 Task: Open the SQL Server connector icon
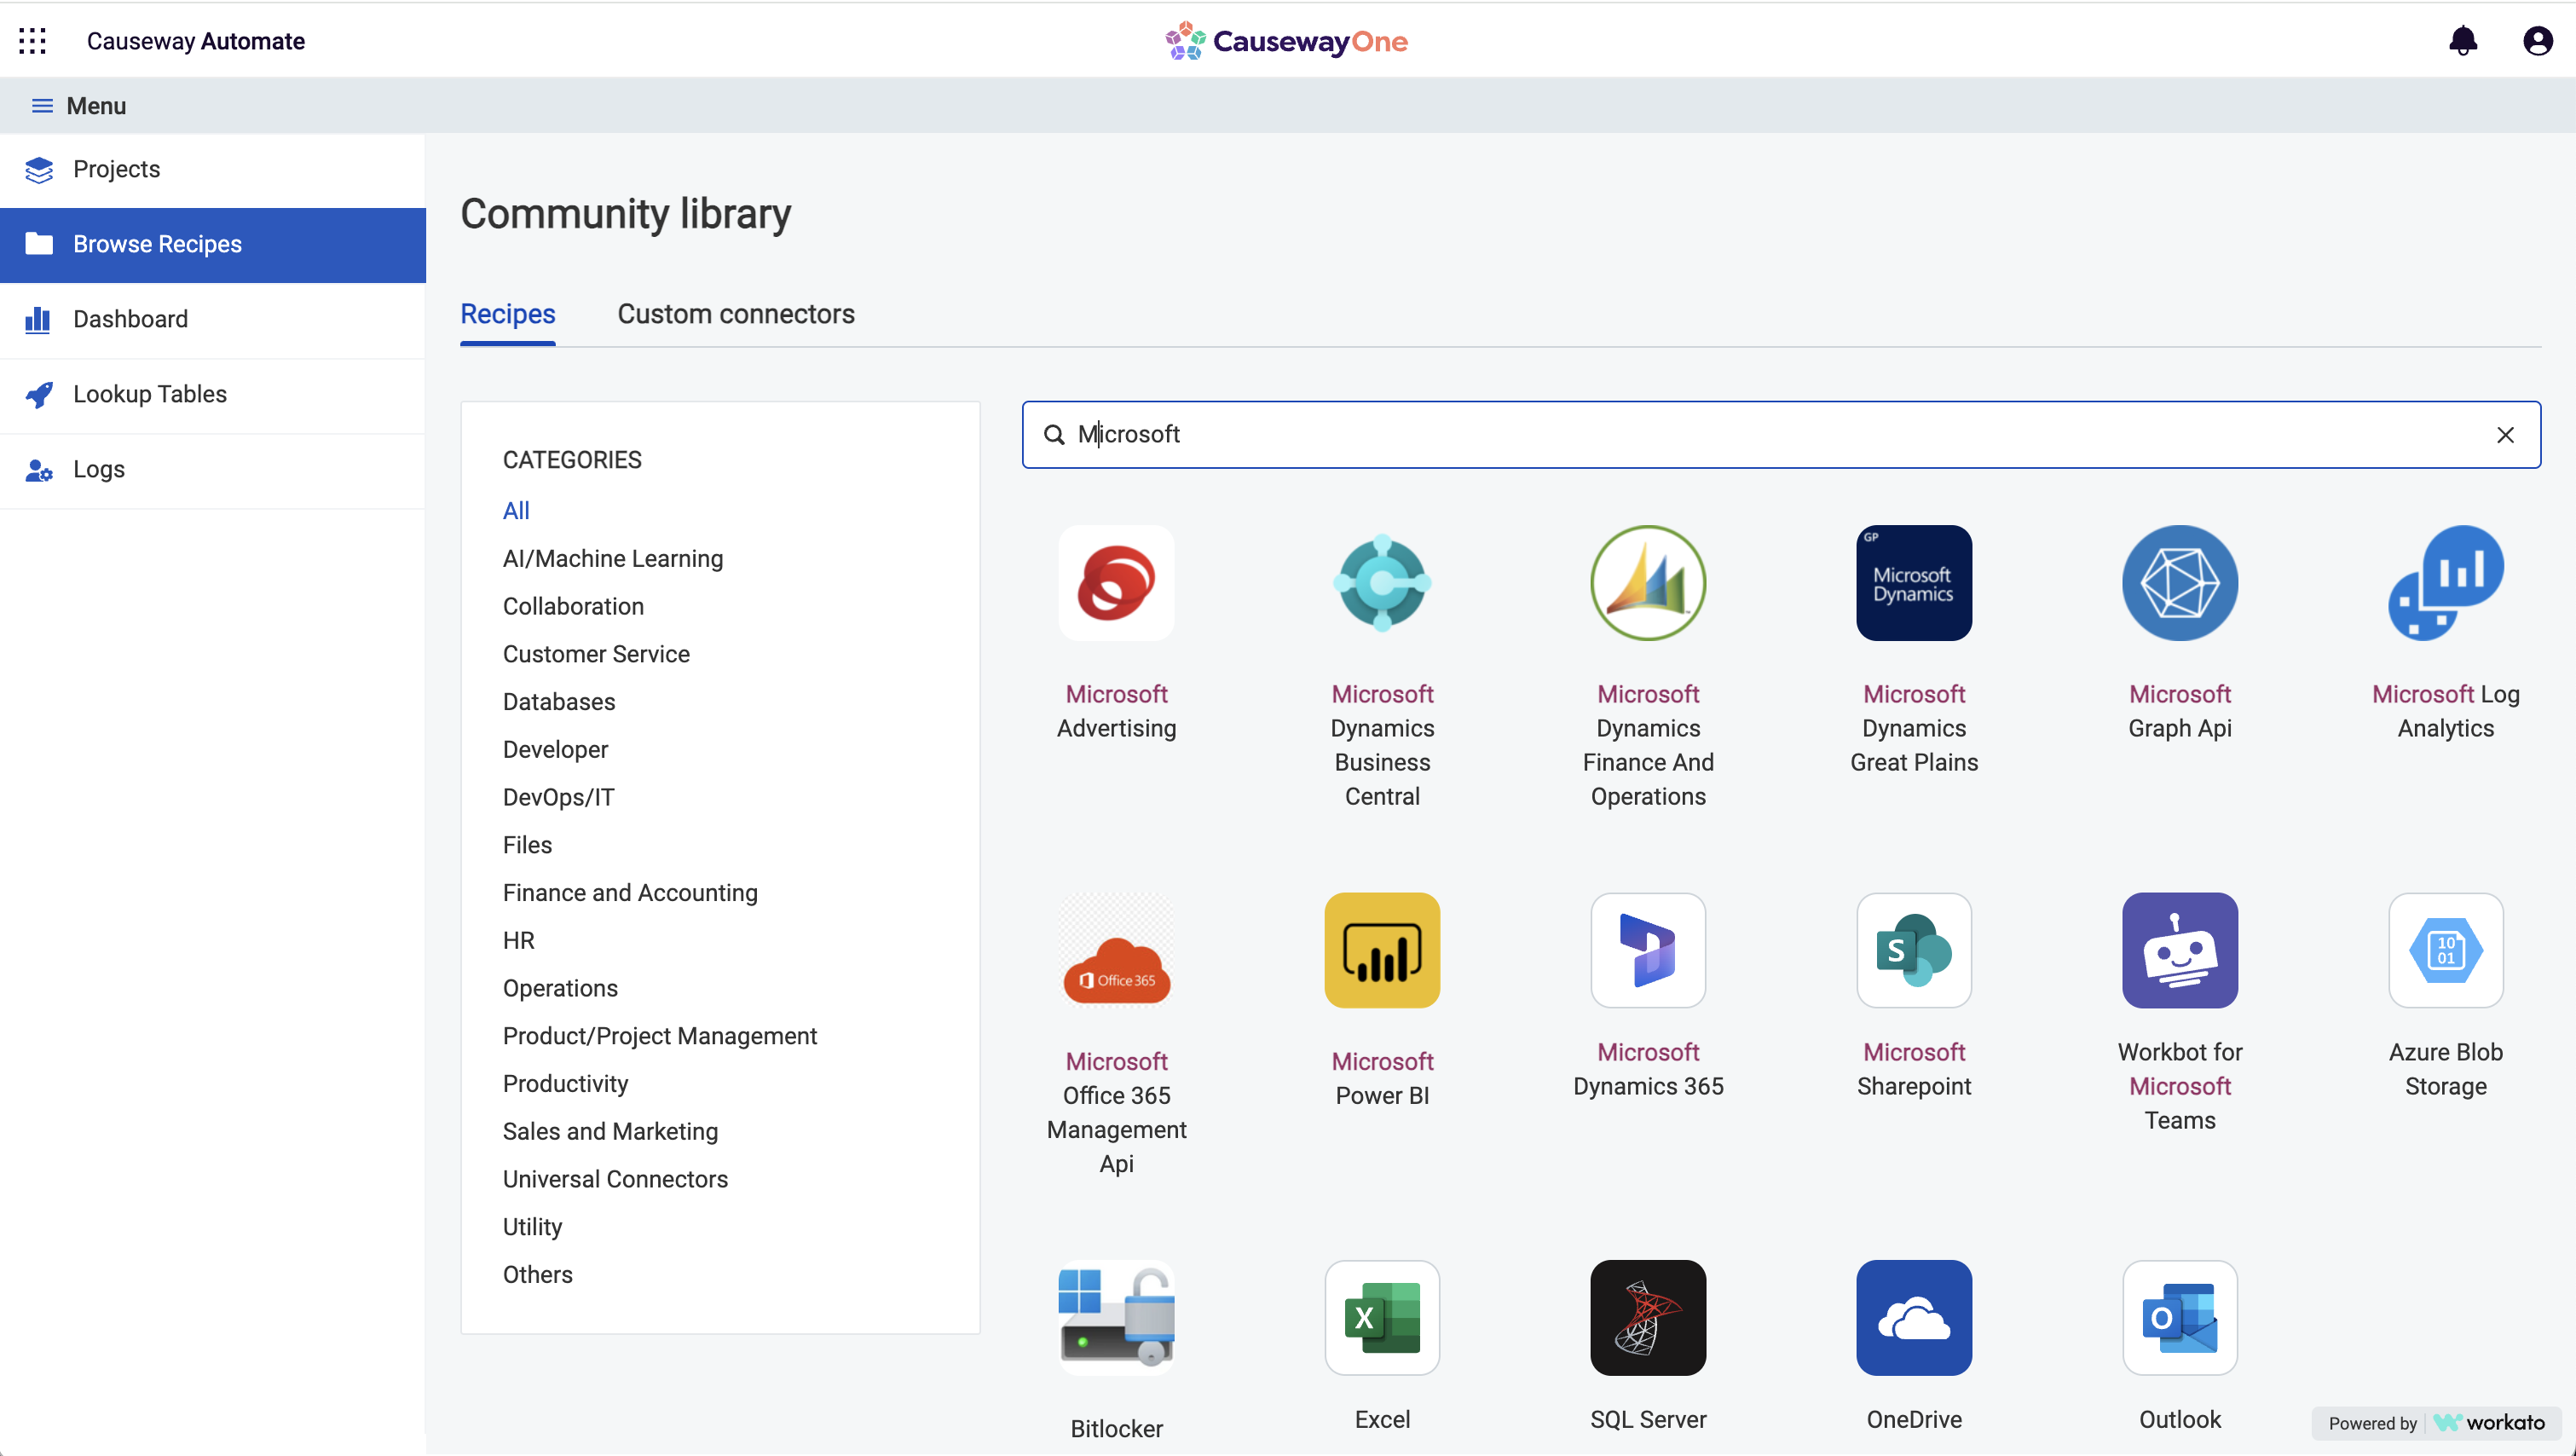(1648, 1317)
